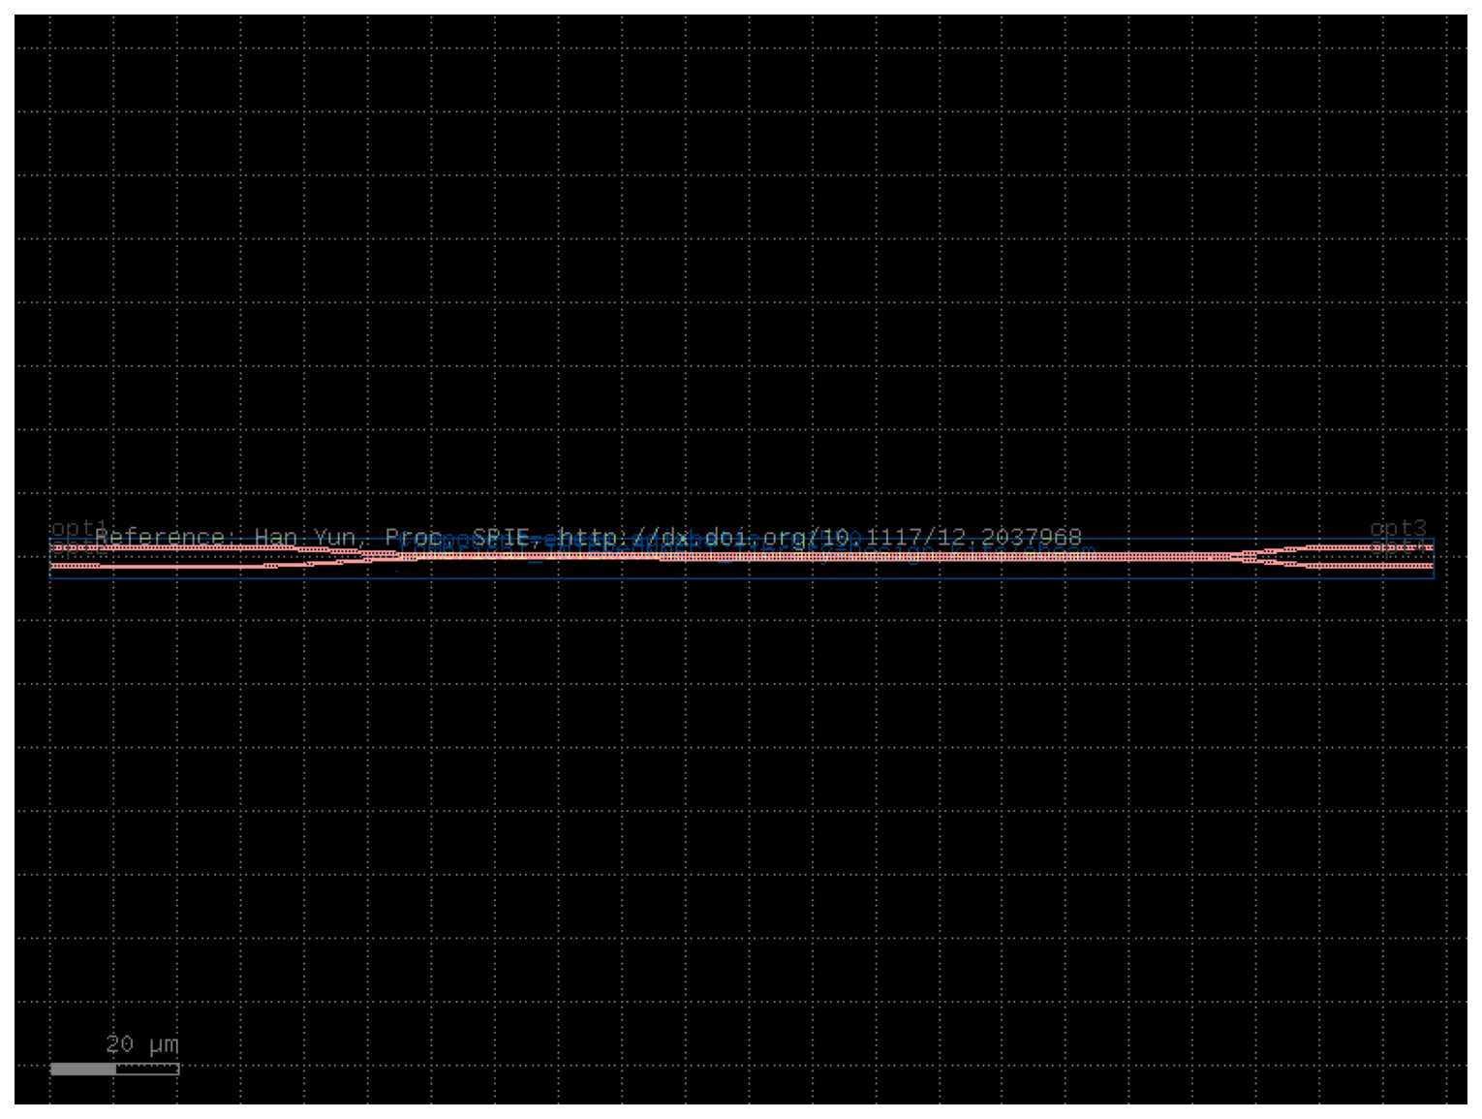Select the opt3 port label
The image size is (1482, 1119).
(1398, 528)
